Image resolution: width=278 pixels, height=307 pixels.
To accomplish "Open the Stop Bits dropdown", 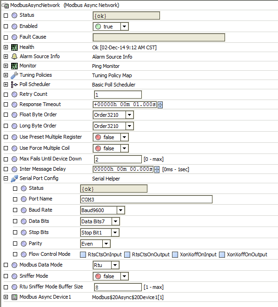I will click(115, 233).
